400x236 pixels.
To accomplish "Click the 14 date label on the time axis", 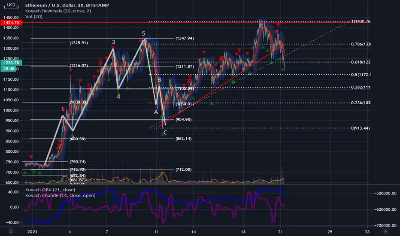I will pos(194,232).
